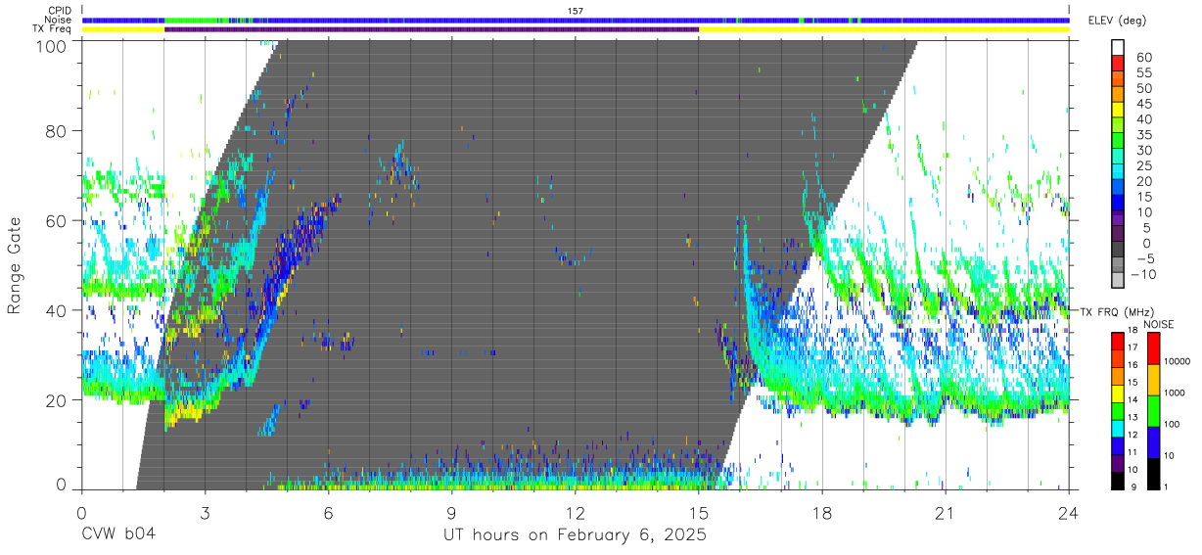The image size is (1202, 555).
Task: Click the UT hour tick label 9
Action: pyautogui.click(x=451, y=513)
